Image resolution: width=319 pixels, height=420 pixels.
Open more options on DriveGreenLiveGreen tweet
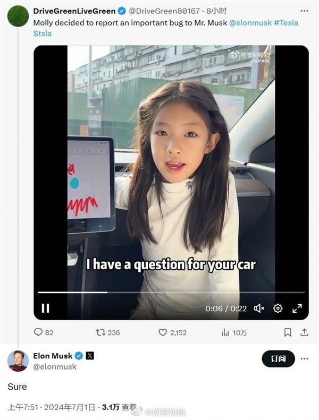[305, 11]
